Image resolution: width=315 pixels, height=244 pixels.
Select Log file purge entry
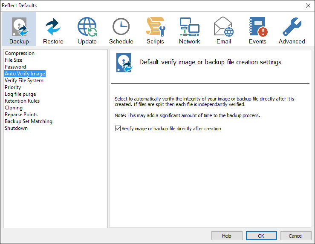pos(20,94)
